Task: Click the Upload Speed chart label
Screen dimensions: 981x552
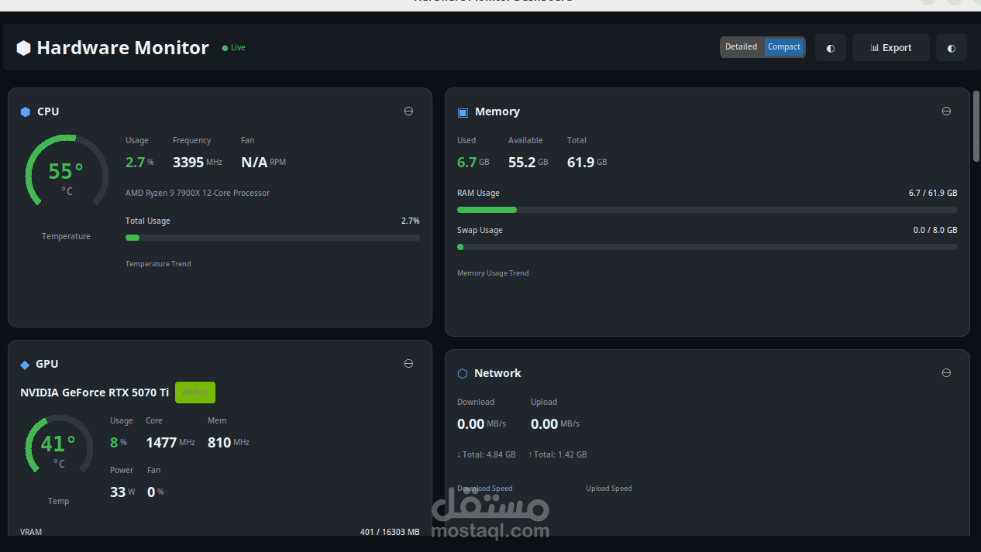Action: tap(609, 489)
